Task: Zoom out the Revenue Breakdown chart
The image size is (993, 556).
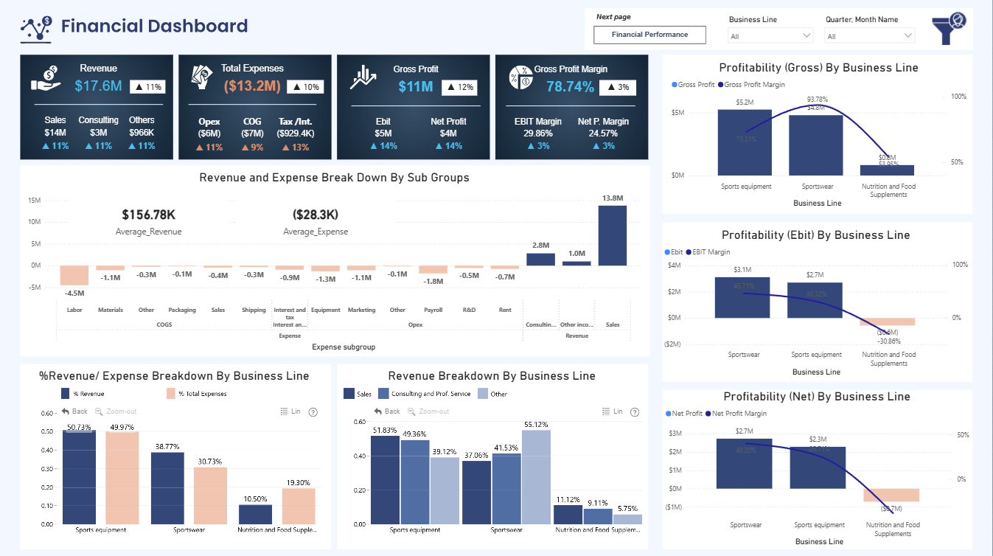Action: click(x=428, y=411)
